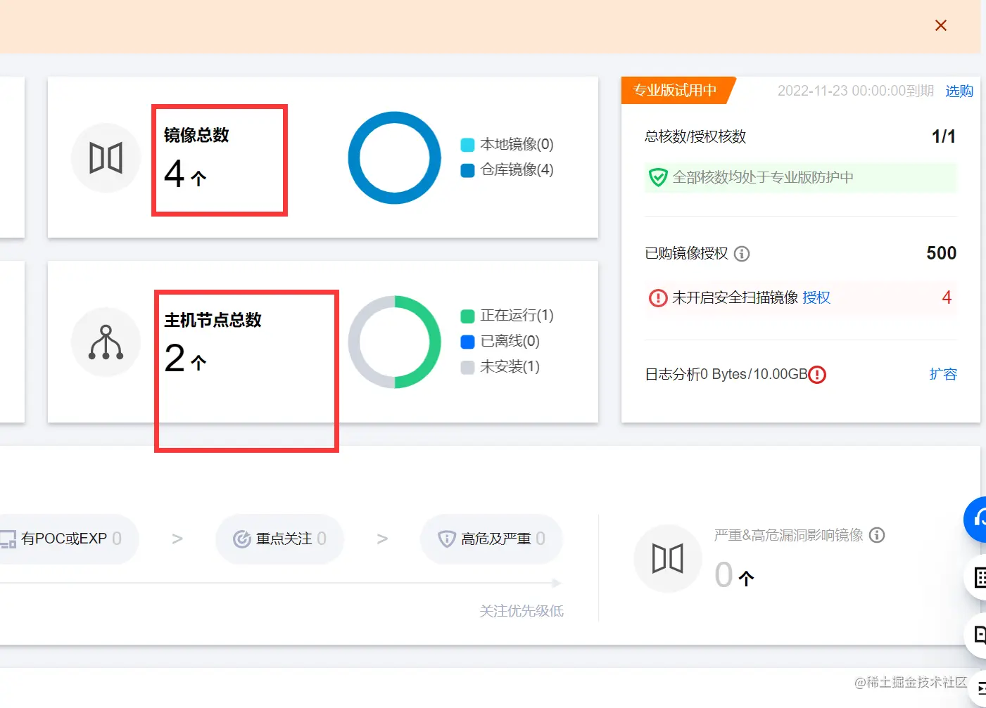
Task: Close the orange notification banner
Action: point(941,25)
